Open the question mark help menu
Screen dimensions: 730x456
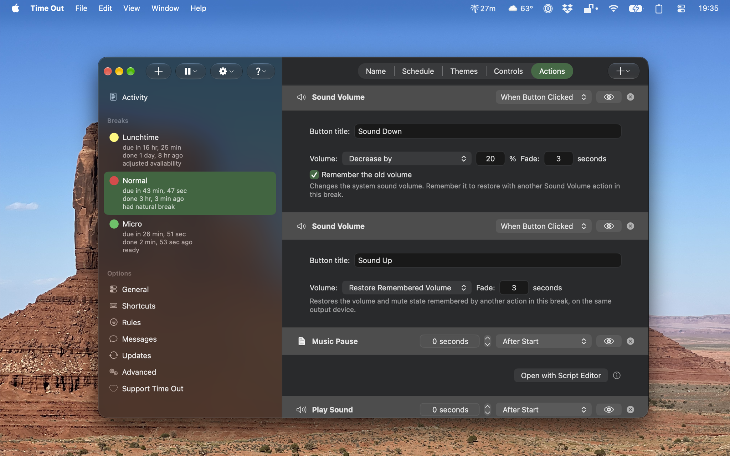pos(261,71)
